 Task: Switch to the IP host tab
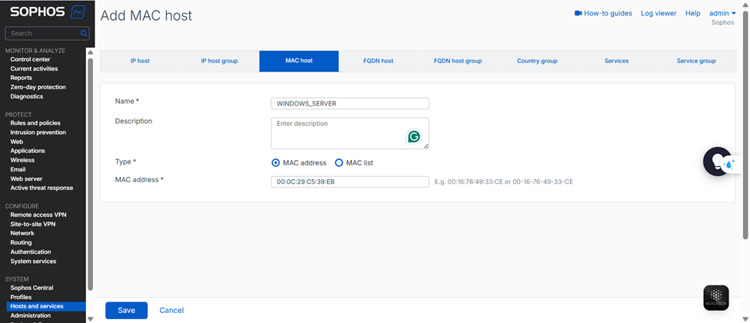(140, 61)
